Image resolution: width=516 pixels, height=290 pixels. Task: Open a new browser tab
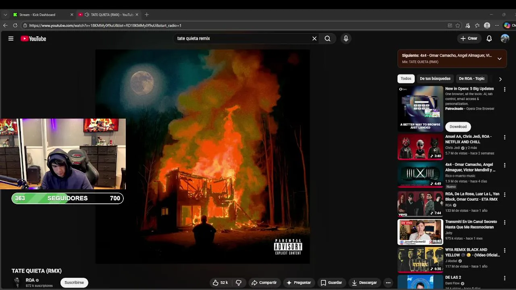147,14
